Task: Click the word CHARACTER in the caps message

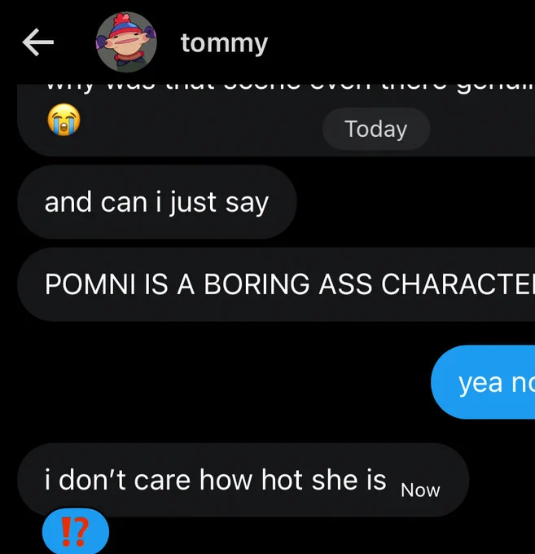Action: (458, 284)
